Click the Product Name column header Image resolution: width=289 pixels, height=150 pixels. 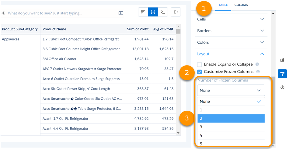click(82, 29)
